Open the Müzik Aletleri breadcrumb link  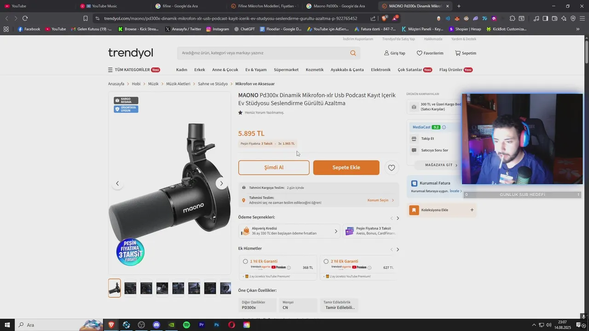click(178, 84)
